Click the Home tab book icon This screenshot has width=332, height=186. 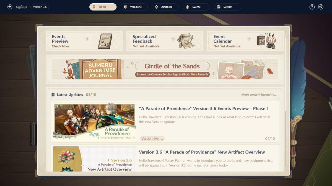(94, 7)
